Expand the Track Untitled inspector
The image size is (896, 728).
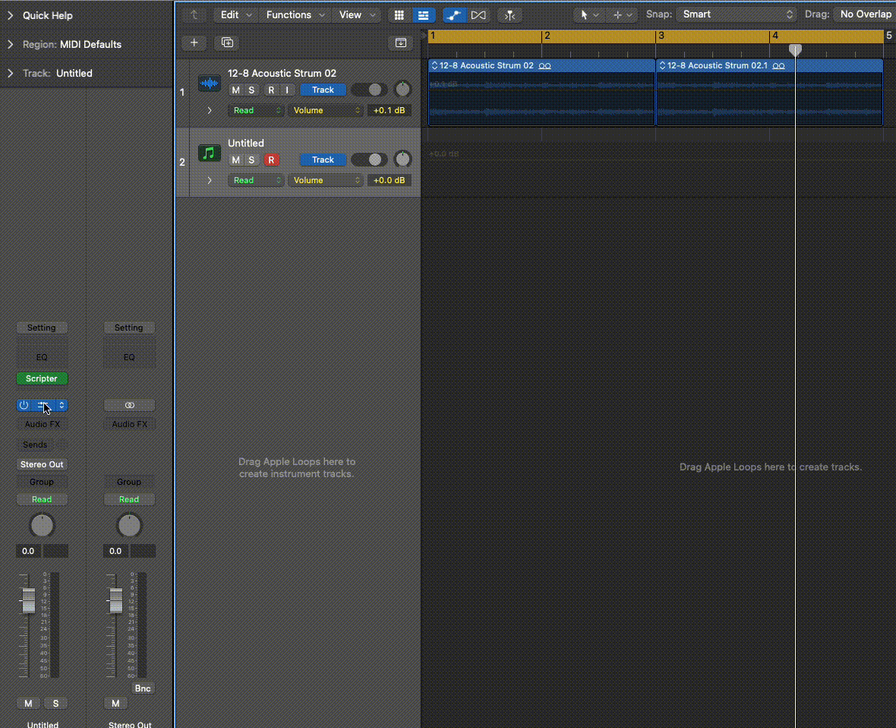tap(11, 73)
